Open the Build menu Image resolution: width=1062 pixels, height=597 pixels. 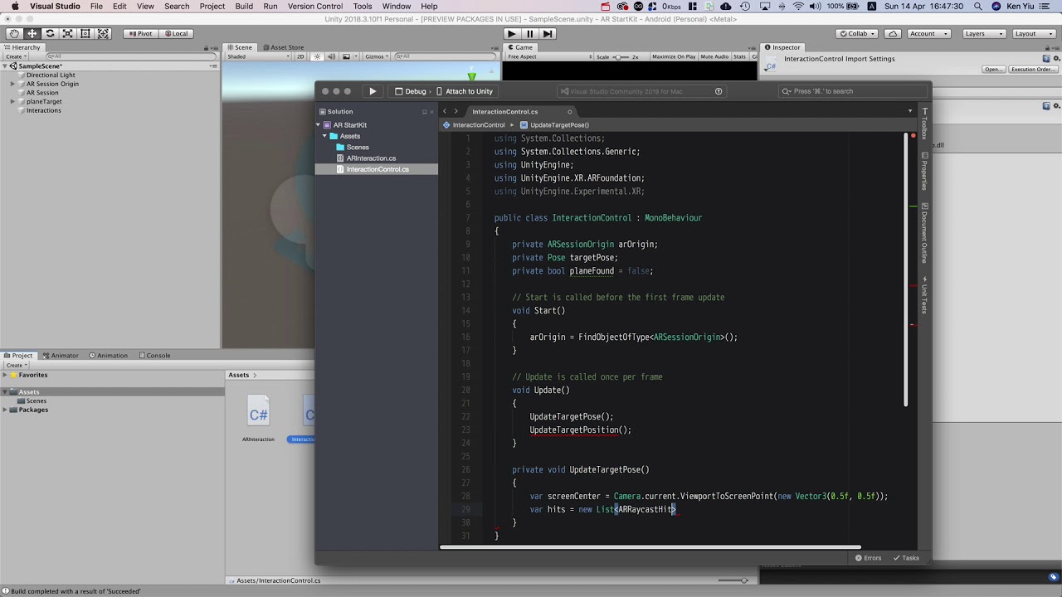pyautogui.click(x=244, y=6)
